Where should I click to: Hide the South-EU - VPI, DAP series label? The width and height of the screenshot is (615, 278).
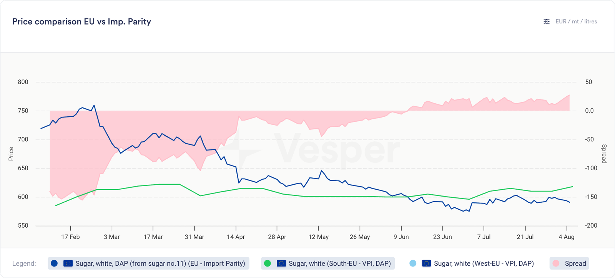pyautogui.click(x=339, y=263)
